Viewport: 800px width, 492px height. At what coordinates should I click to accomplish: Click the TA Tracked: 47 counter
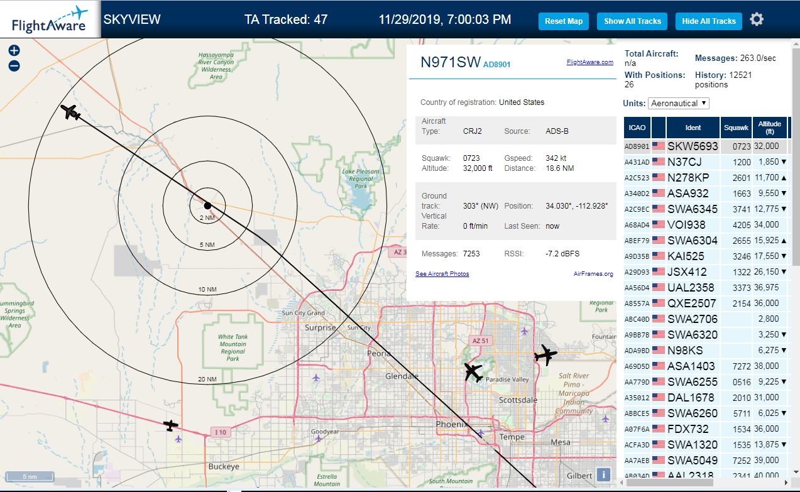286,19
